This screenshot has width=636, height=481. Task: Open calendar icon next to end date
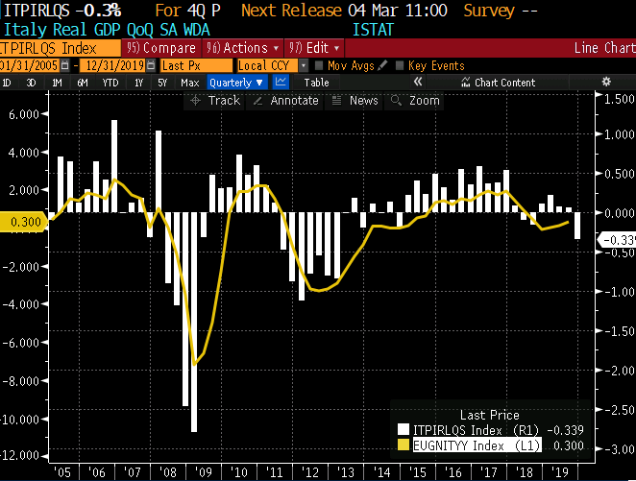pos(151,65)
